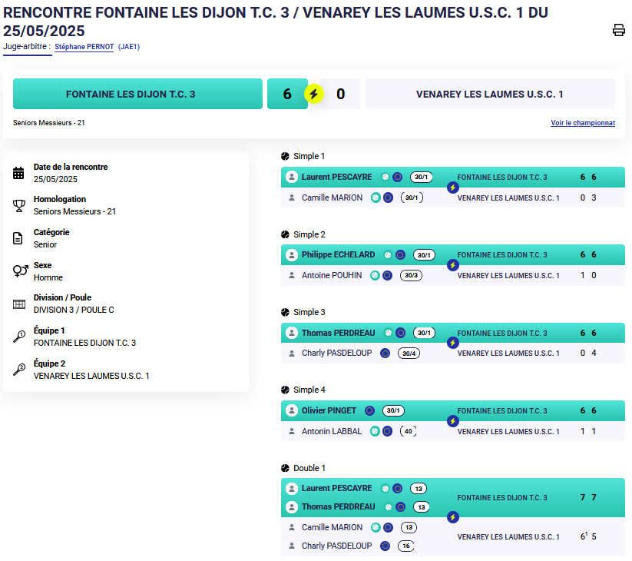632x561 pixels.
Task: Click the 30/1 ranking badge for Camille MARION
Action: click(x=412, y=198)
